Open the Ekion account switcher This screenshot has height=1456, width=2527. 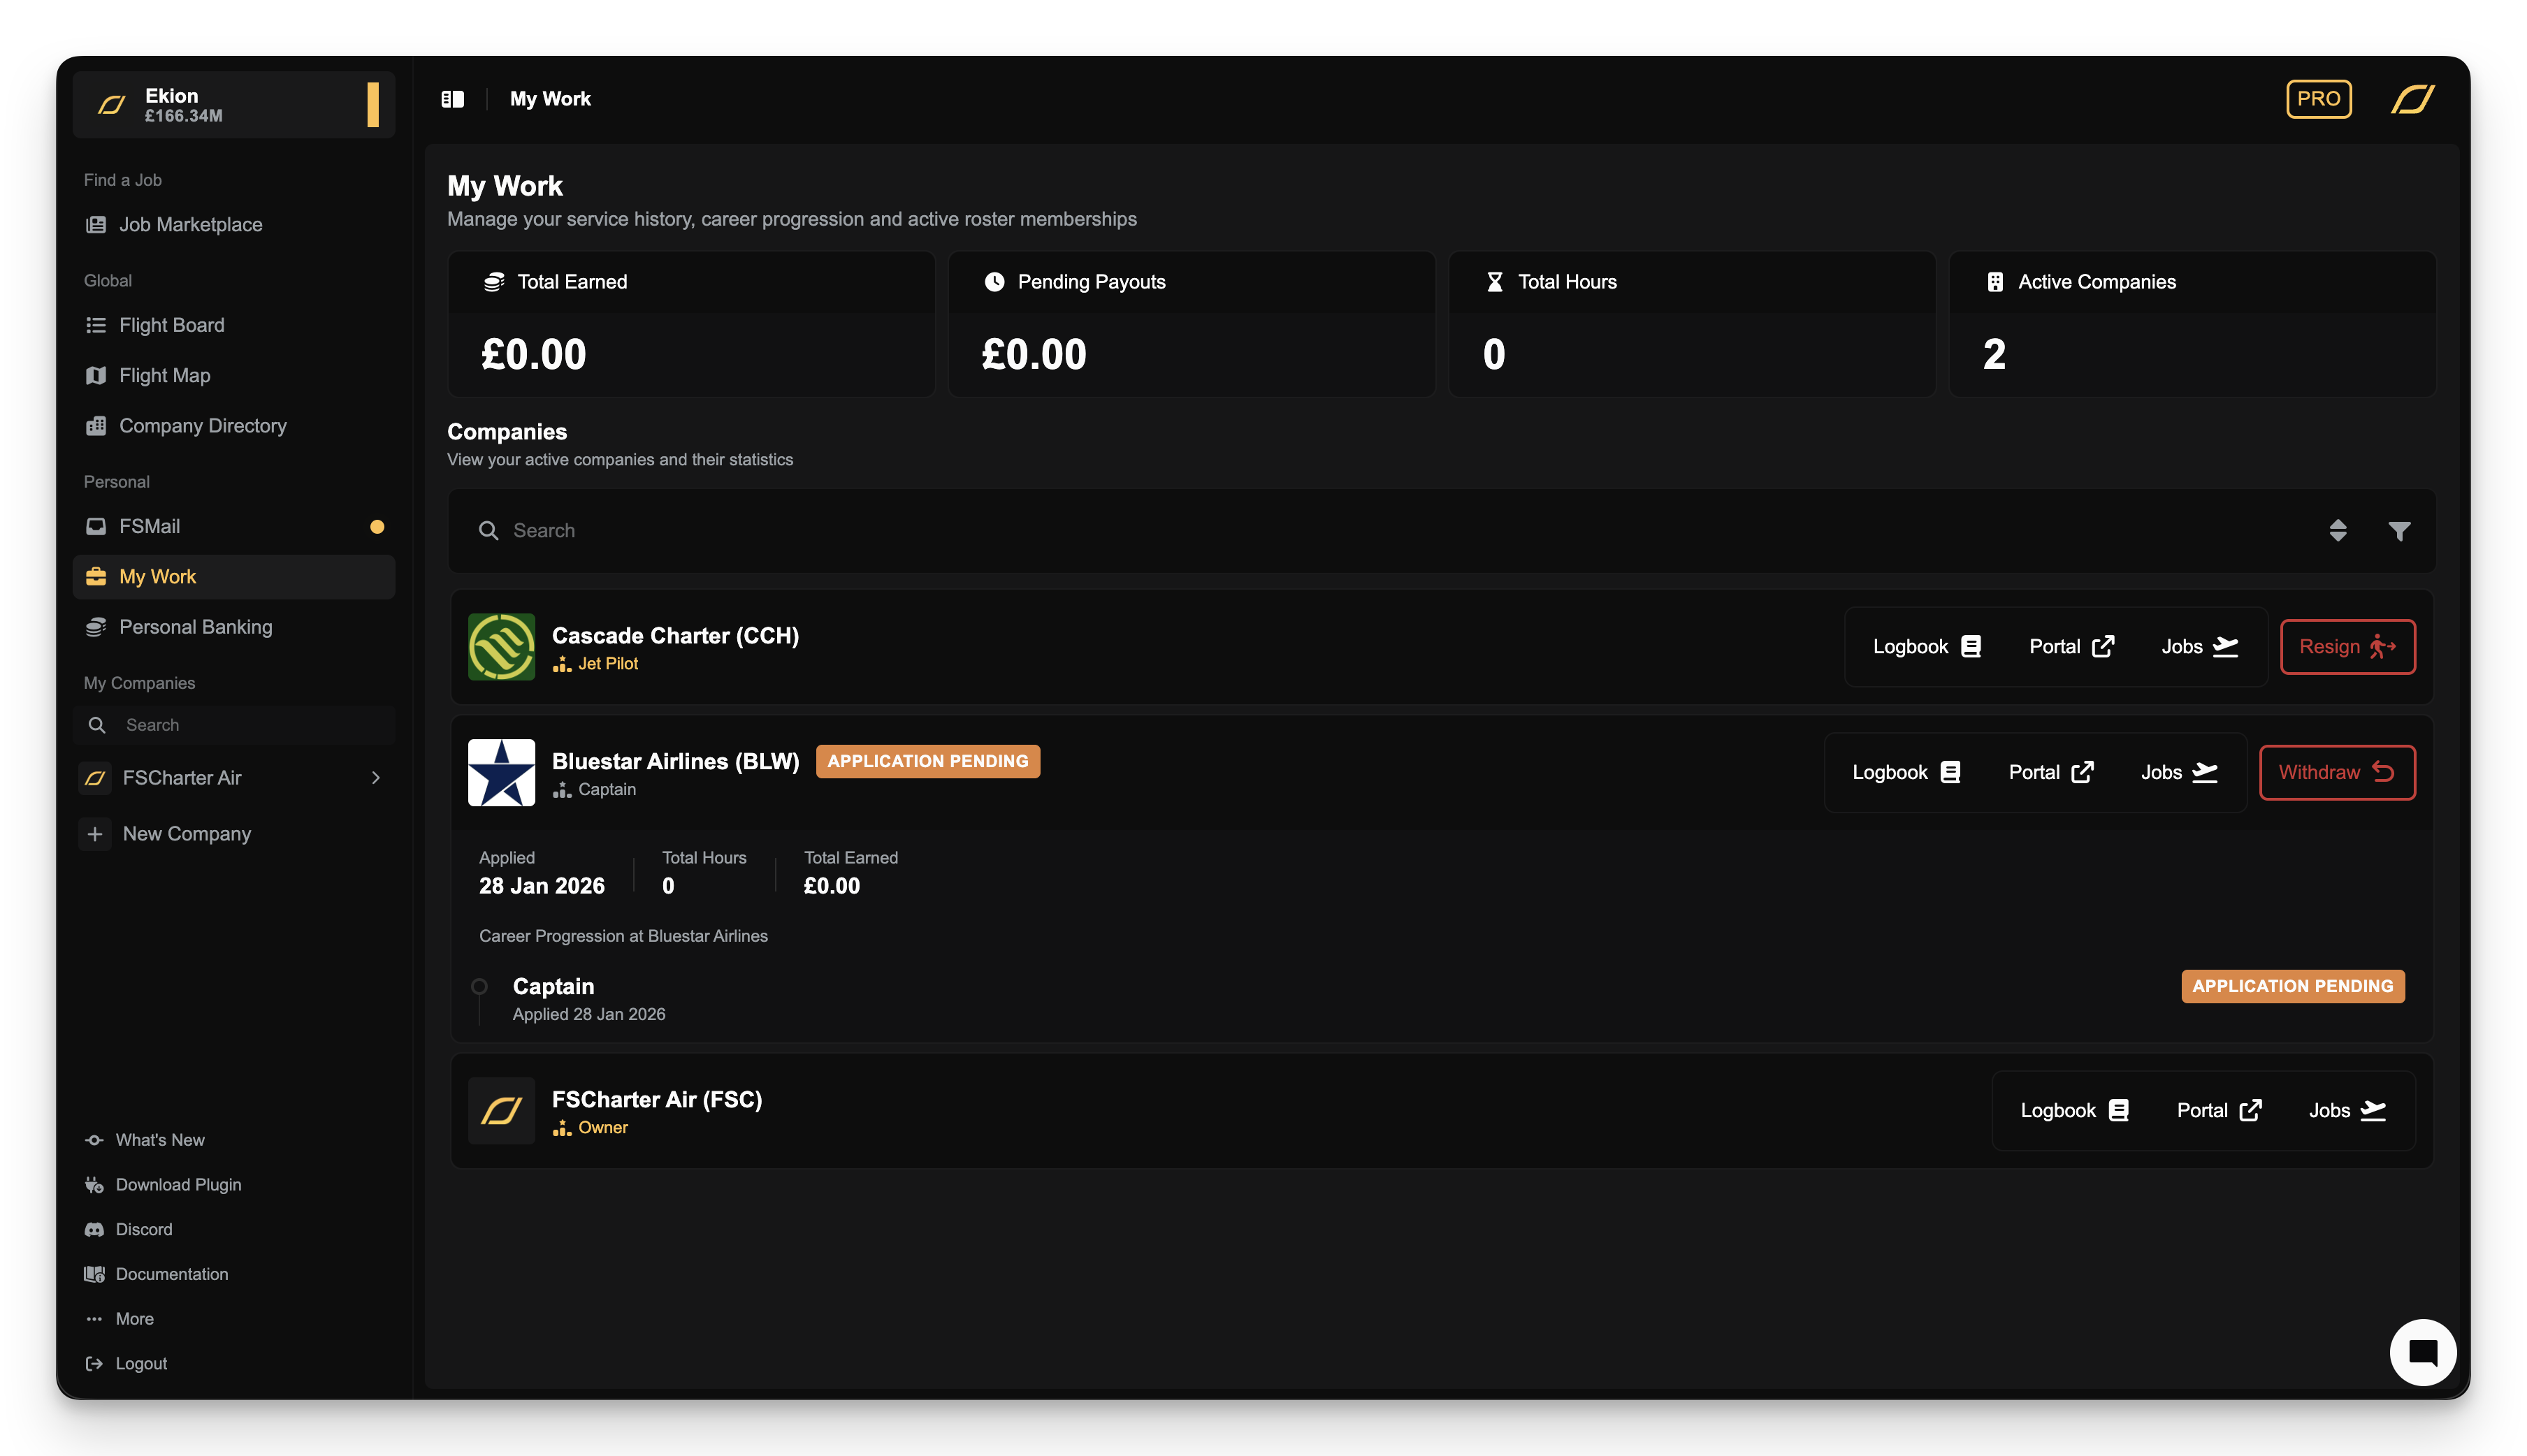click(234, 105)
